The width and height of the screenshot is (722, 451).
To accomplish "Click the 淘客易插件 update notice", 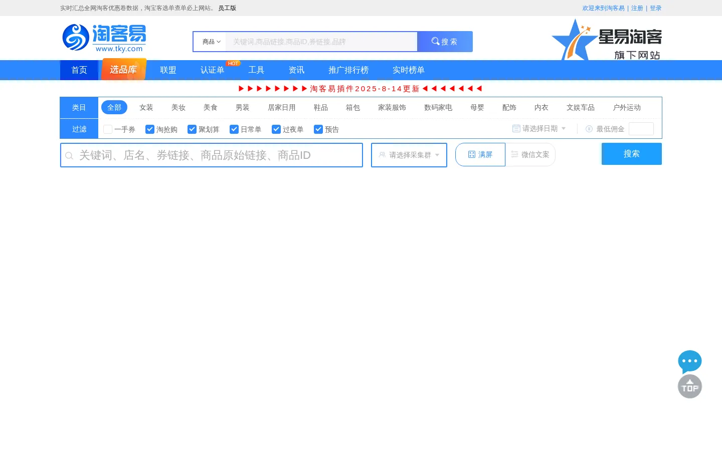I will click(x=360, y=89).
